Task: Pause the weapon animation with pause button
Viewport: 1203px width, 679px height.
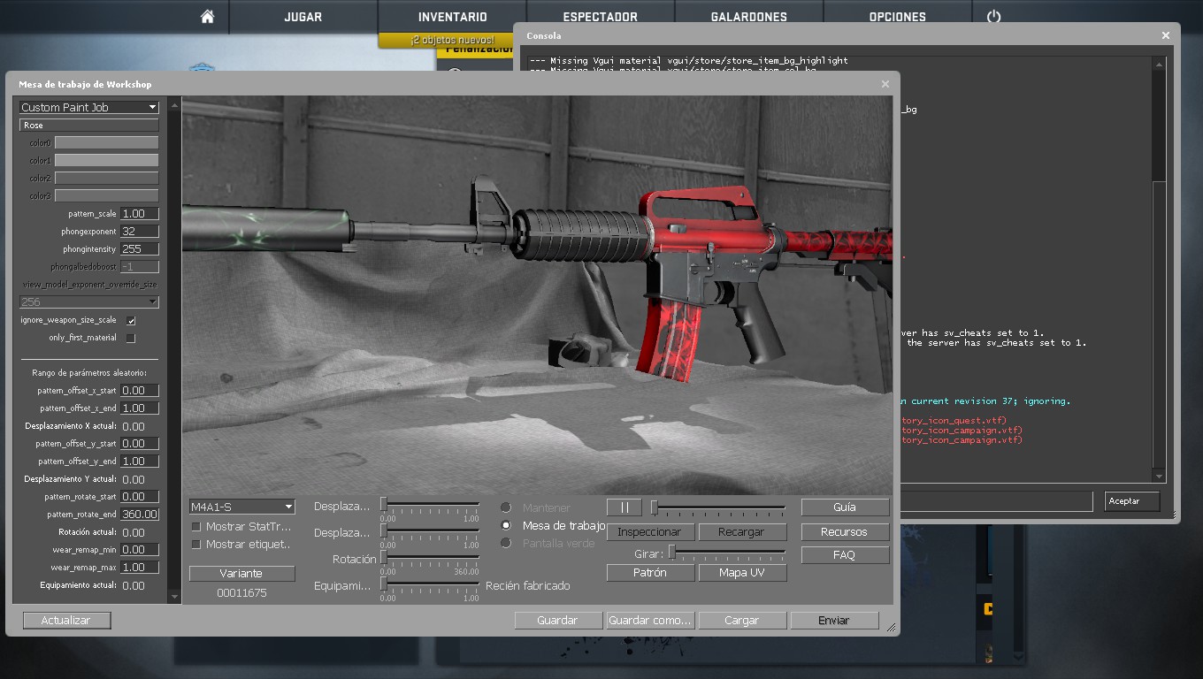Action: tap(624, 507)
